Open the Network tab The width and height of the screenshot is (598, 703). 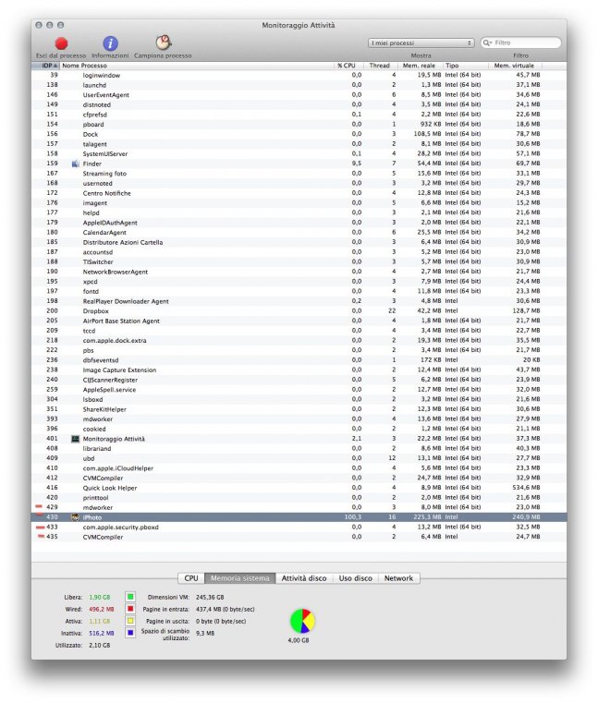tap(398, 578)
